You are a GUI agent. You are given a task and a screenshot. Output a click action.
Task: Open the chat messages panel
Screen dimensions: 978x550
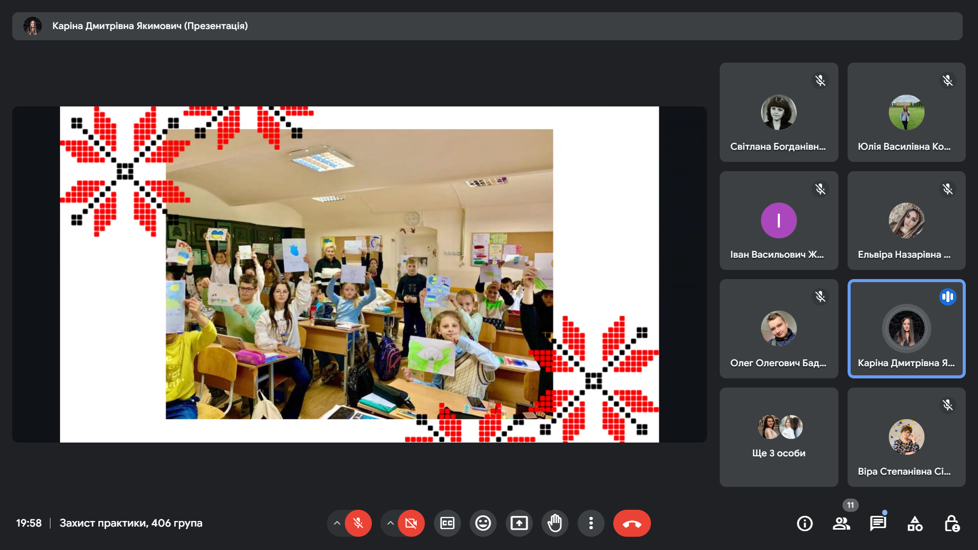click(x=878, y=523)
